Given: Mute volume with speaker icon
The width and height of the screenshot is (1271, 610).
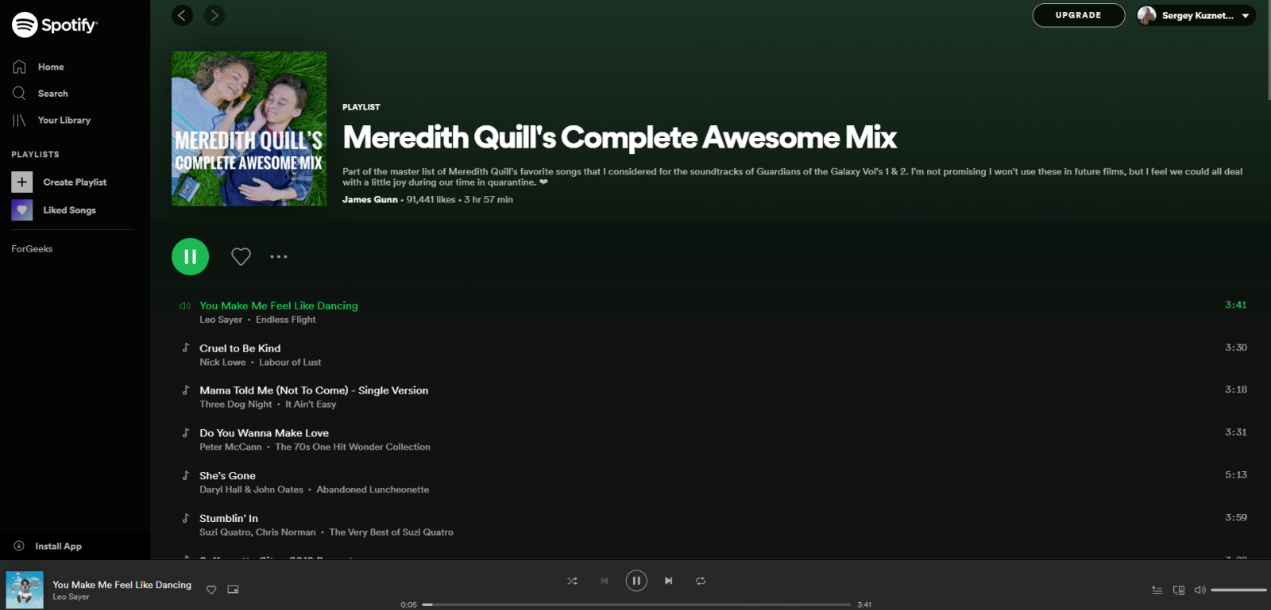Looking at the screenshot, I should coord(1200,590).
